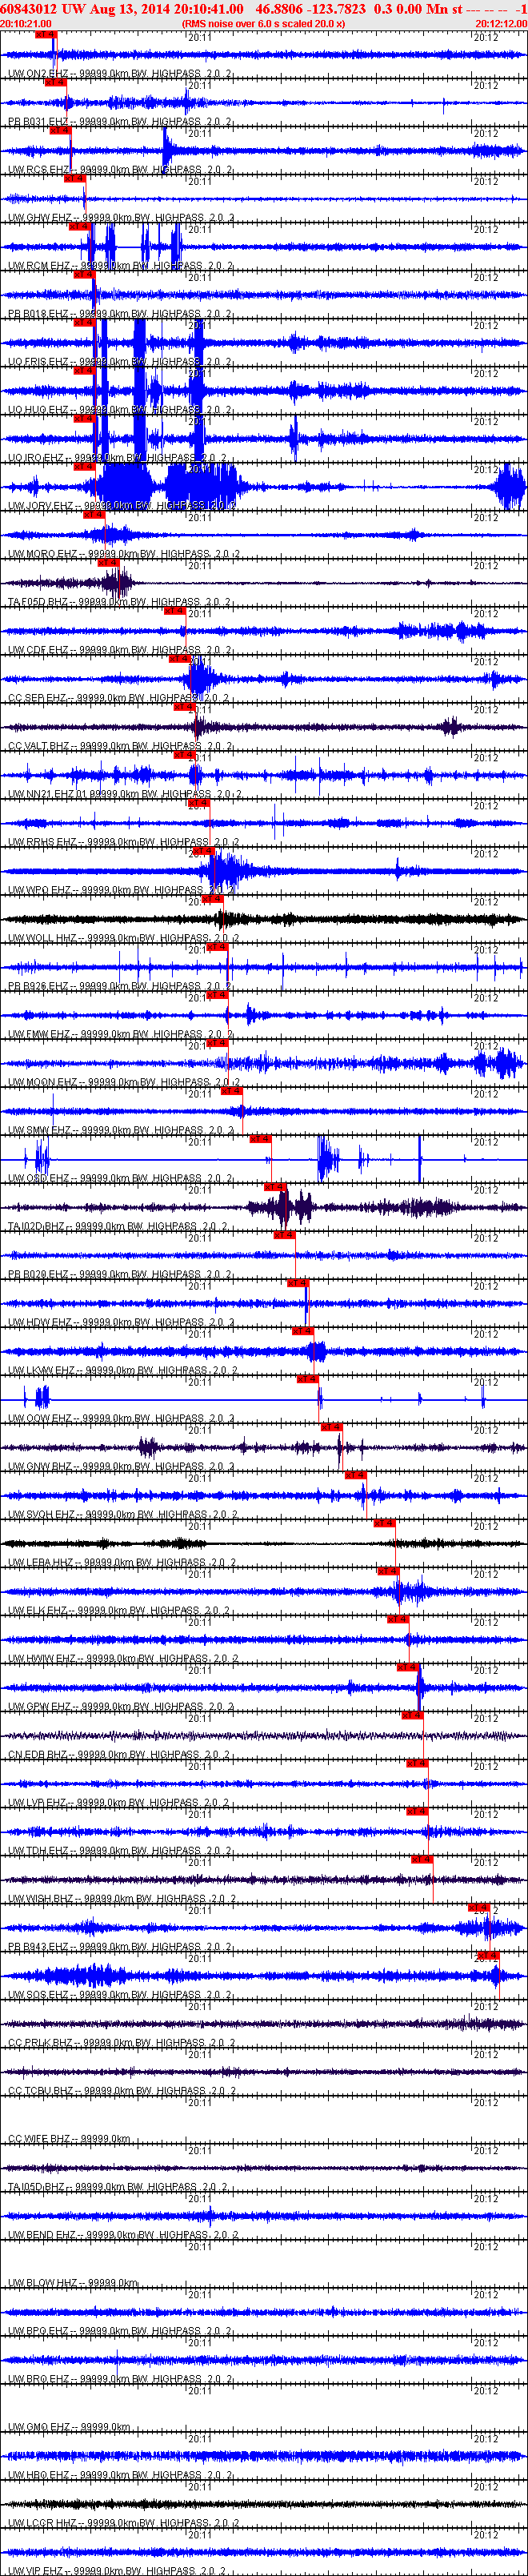Click the red pick marker on UW ON2 trace

(45, 35)
